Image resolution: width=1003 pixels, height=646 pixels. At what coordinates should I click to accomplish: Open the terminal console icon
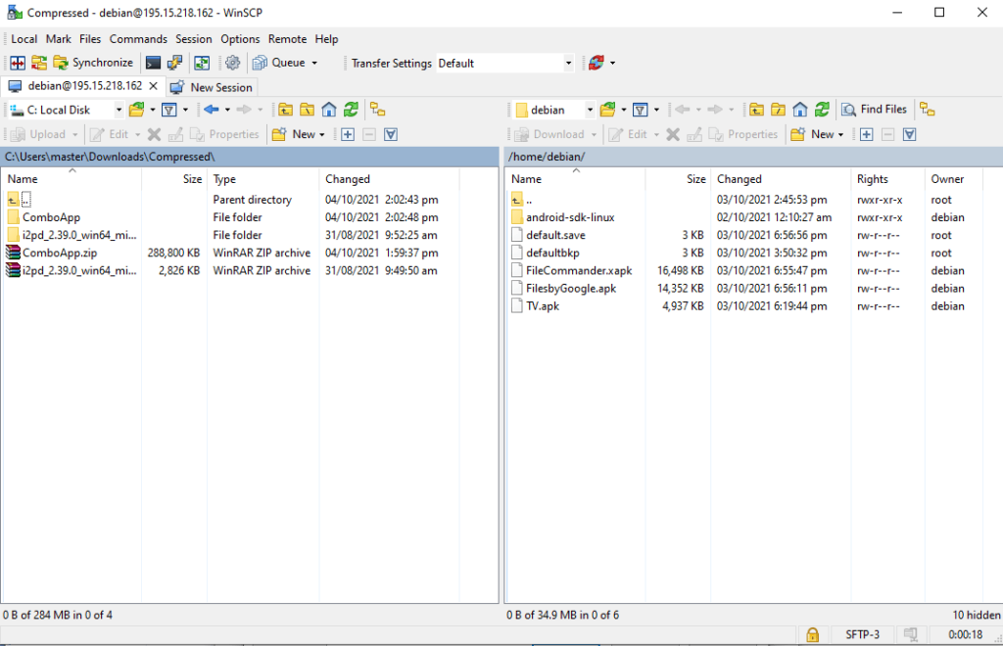pyautogui.click(x=153, y=63)
